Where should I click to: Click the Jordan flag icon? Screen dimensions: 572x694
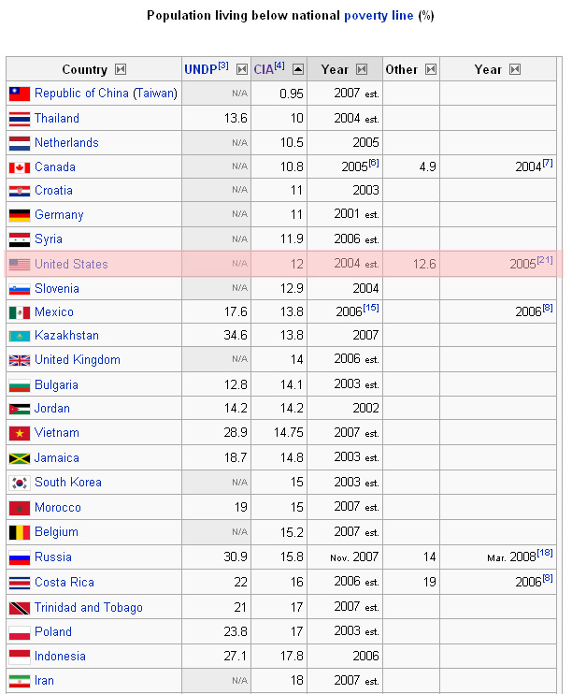[x=20, y=409]
